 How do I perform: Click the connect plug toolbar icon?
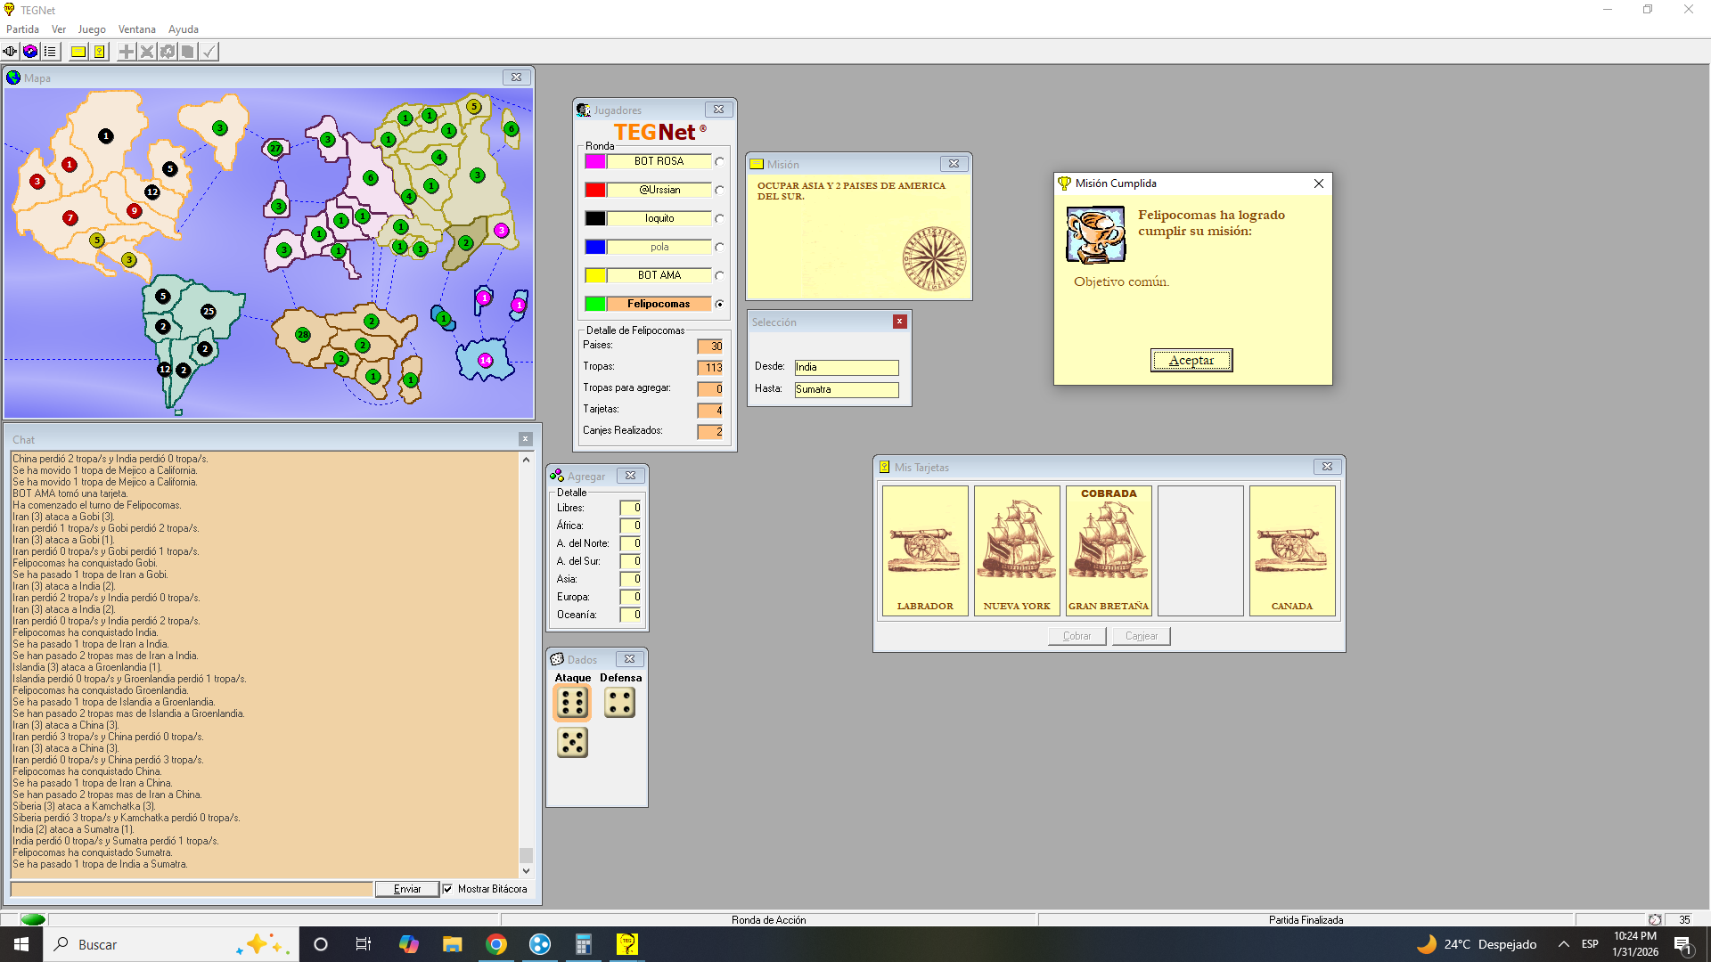(x=11, y=52)
